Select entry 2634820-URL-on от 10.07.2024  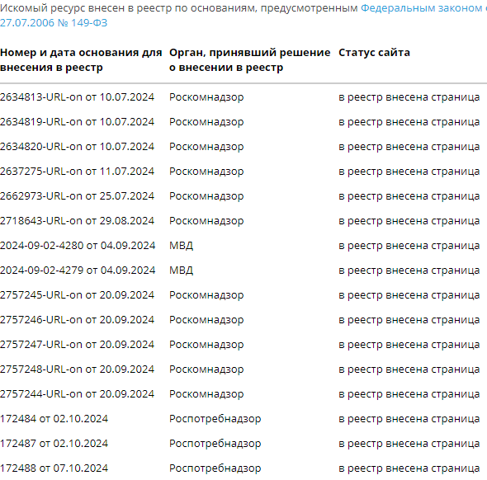(x=77, y=147)
